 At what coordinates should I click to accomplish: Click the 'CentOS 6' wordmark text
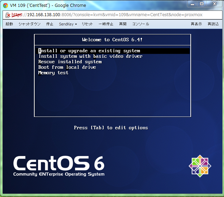[x=59, y=163]
